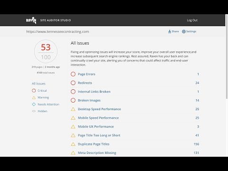The image size is (228, 171).
Task: Click the 53 score number
Action: (46, 47)
